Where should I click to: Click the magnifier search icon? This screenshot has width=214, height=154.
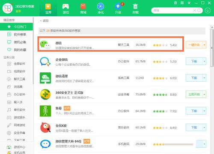click(199, 10)
